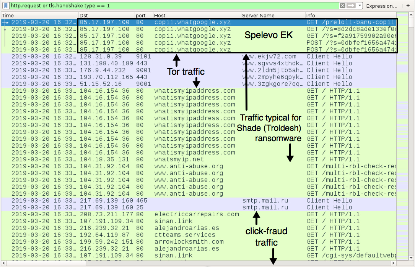Select the Client Hello row to 128.31.0.39
The image size is (415, 267).
(x=199, y=56)
